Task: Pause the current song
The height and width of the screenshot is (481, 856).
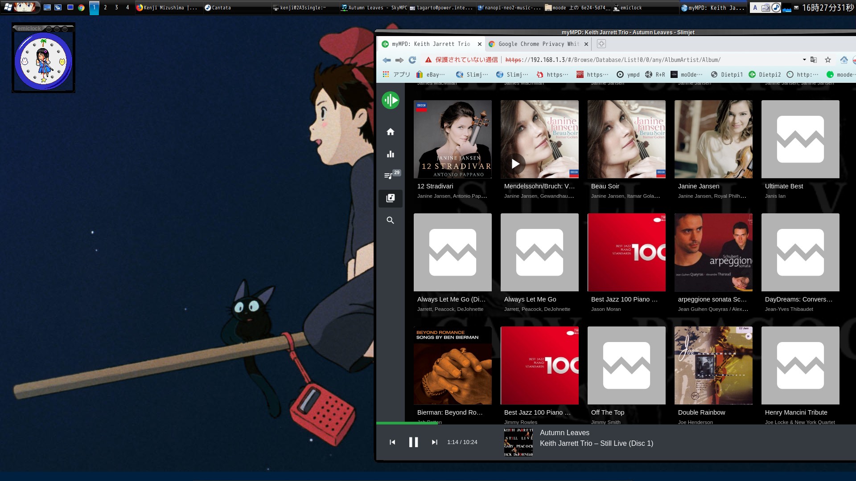Action: click(413, 442)
